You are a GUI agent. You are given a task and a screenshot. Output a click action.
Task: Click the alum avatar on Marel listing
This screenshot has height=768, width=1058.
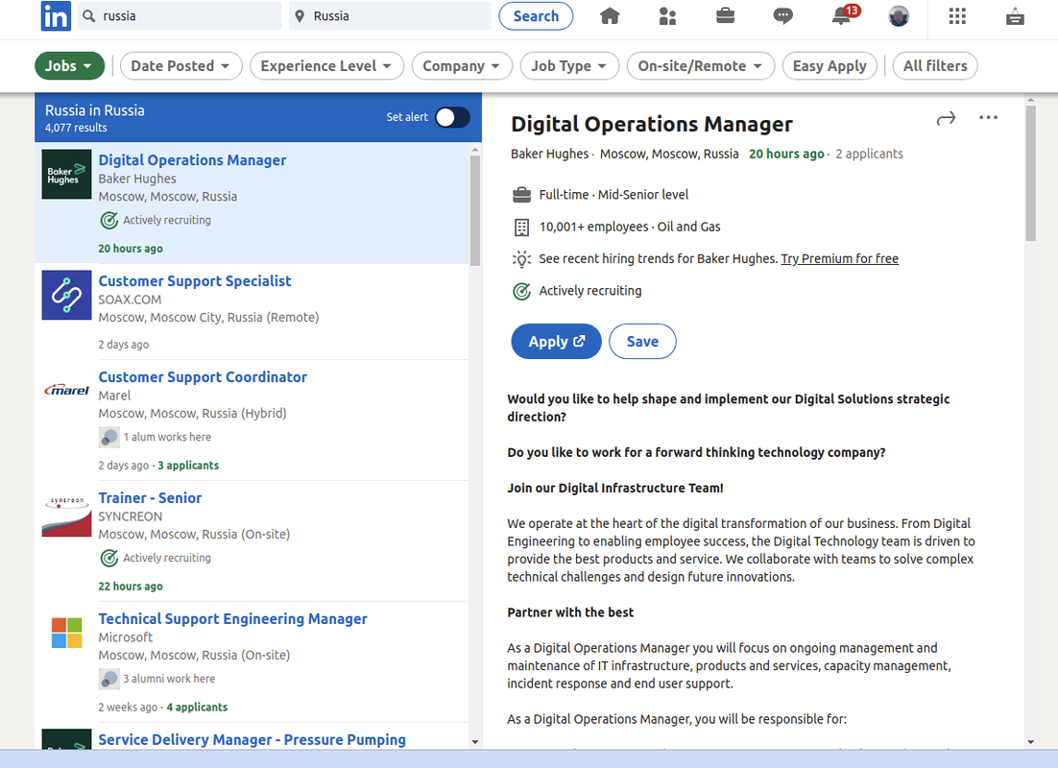coord(108,438)
